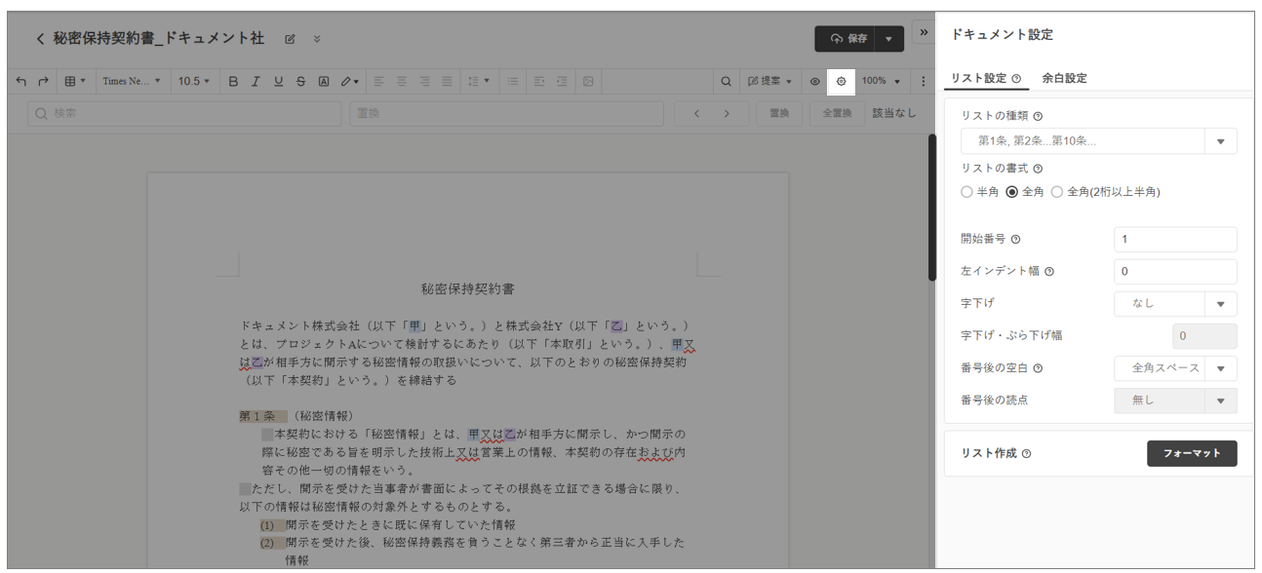
Task: Switch to the 余白設定 tab
Action: pyautogui.click(x=1064, y=78)
